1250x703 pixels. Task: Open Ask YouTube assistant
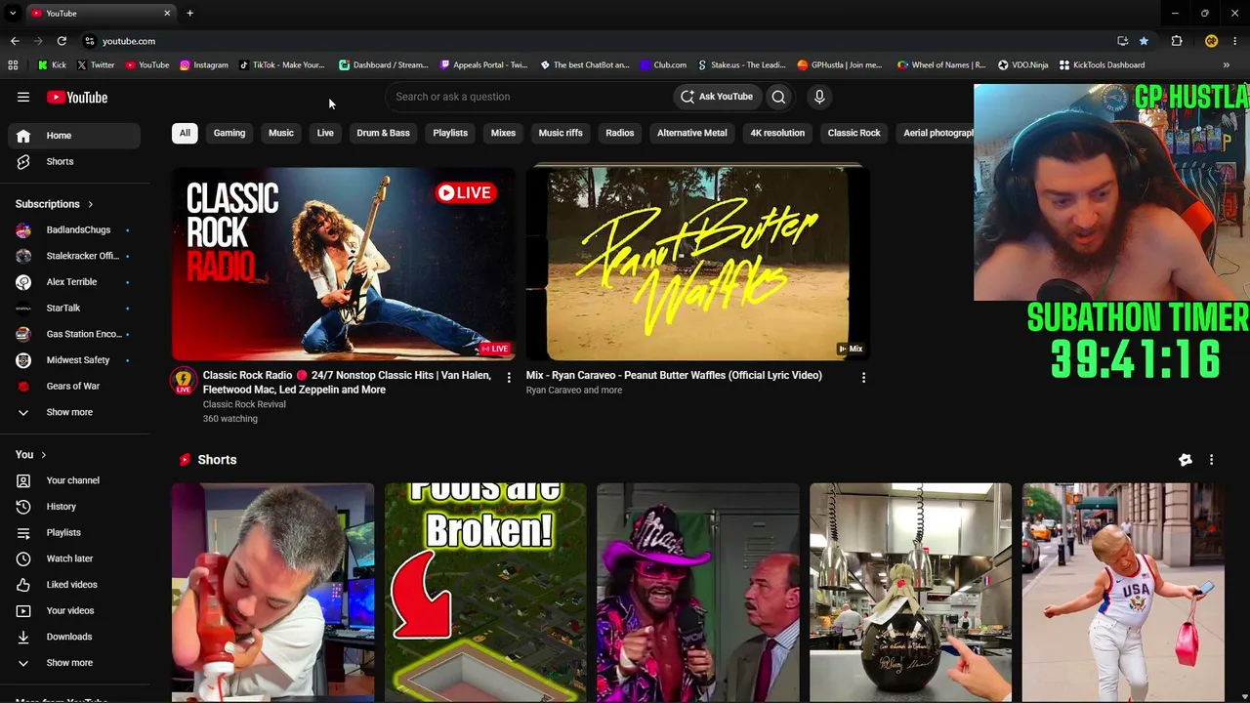click(x=717, y=97)
